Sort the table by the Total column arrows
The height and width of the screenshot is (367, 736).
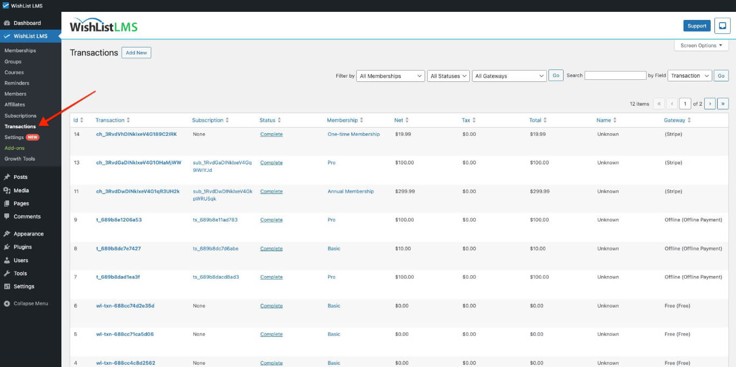(x=545, y=120)
